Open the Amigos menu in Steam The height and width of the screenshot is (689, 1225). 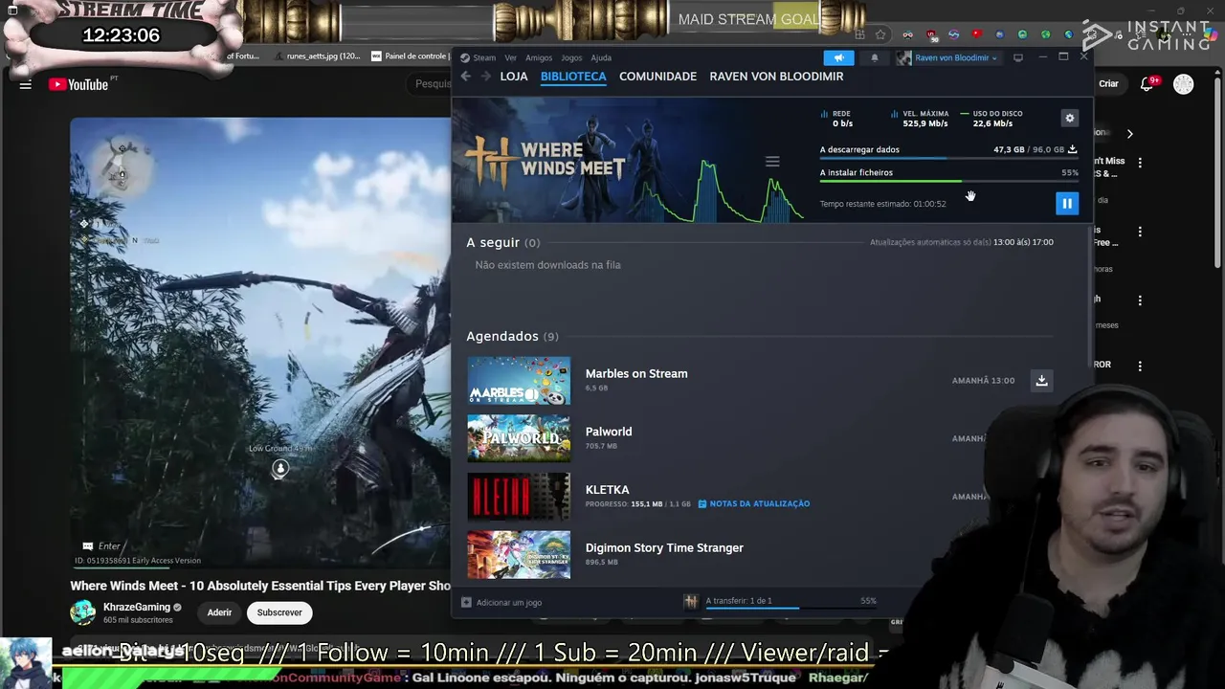pyautogui.click(x=539, y=57)
